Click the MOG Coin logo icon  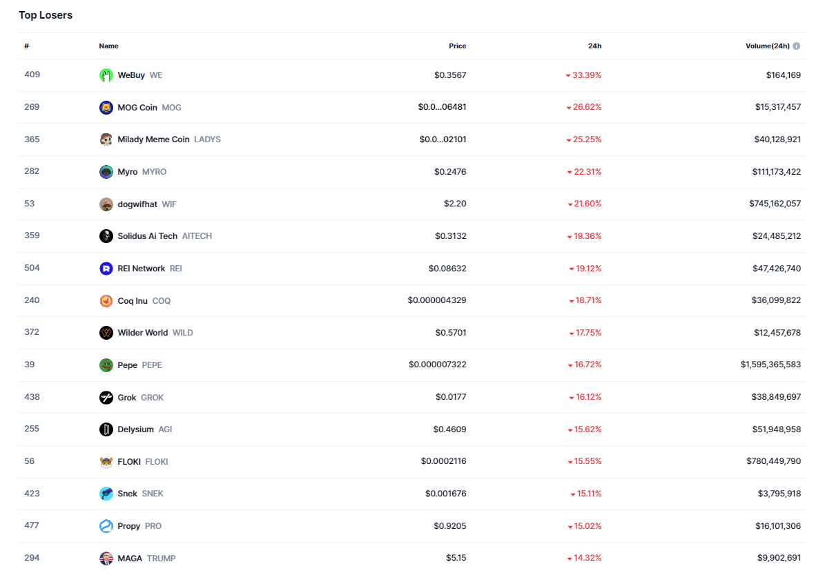(x=106, y=108)
